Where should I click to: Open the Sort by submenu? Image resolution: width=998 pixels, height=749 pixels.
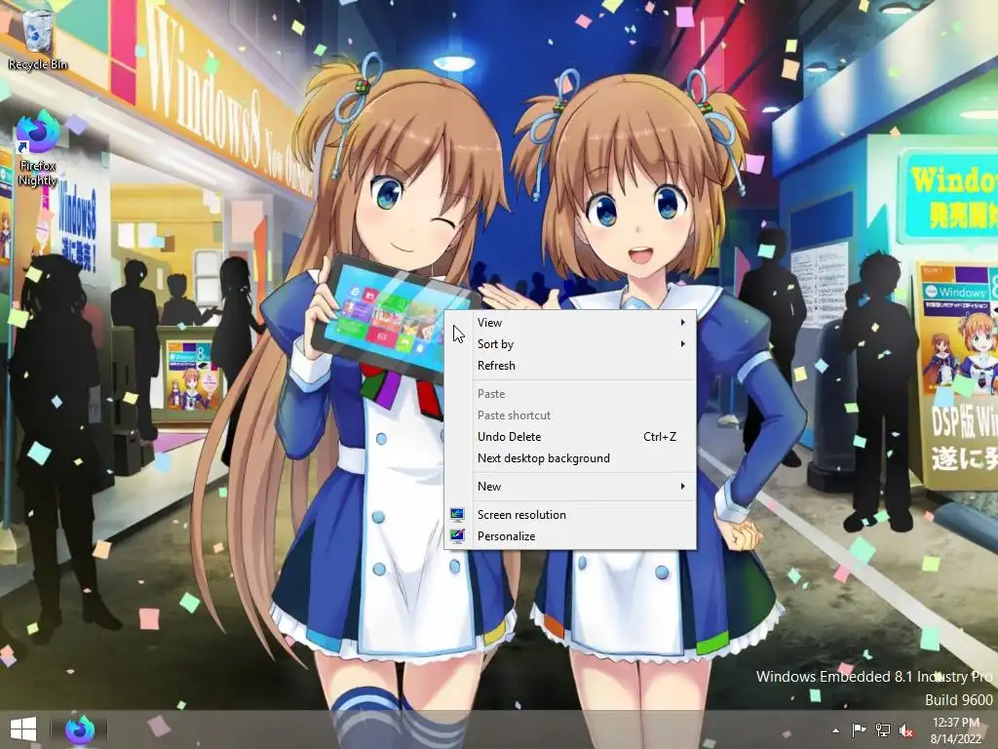point(569,344)
